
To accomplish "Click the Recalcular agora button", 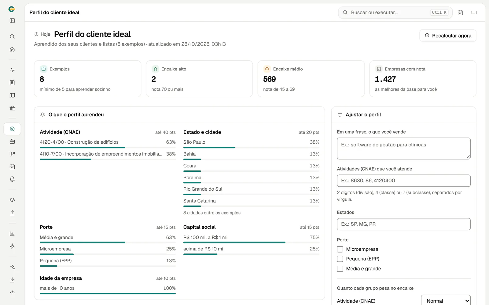I will click(x=448, y=36).
